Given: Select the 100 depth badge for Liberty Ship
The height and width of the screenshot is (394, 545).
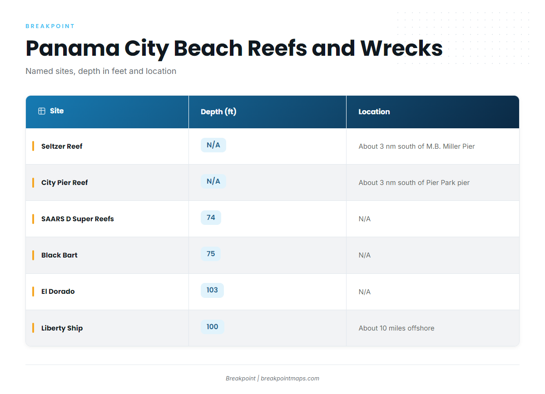Looking at the screenshot, I should (213, 327).
